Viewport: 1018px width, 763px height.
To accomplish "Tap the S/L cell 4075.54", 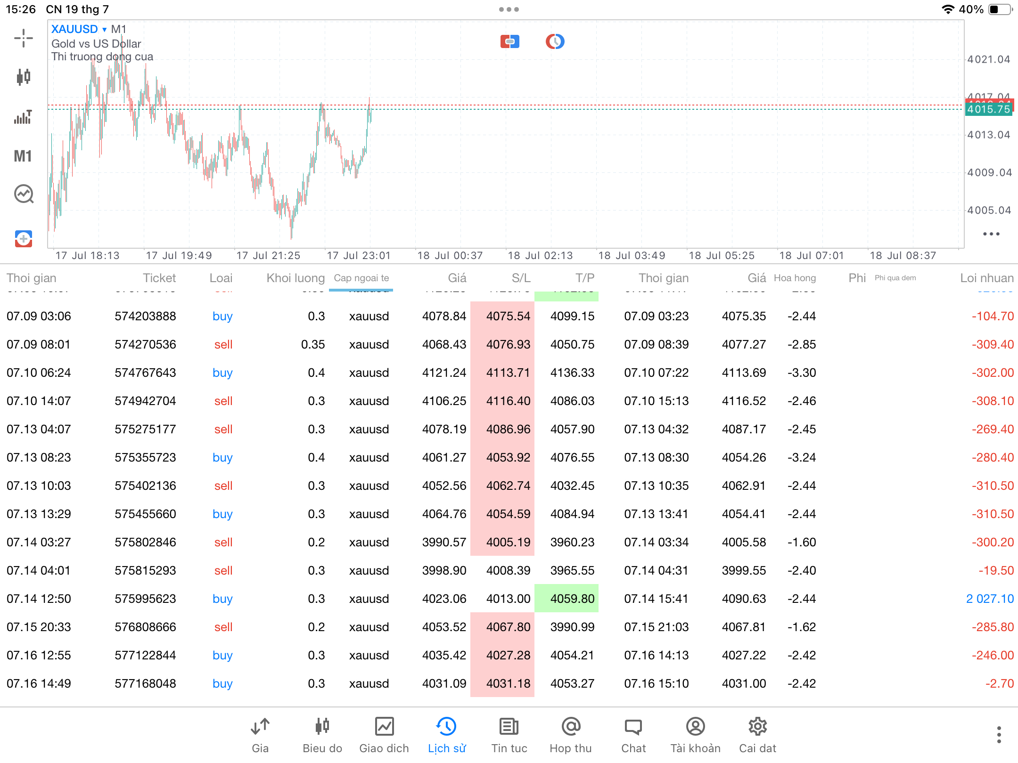I will (x=502, y=316).
